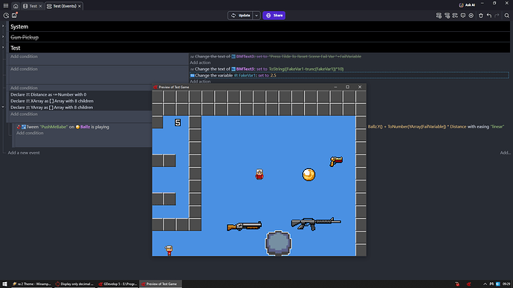Open the dropdown arrow beside Update
The height and width of the screenshot is (288, 513).
click(256, 16)
